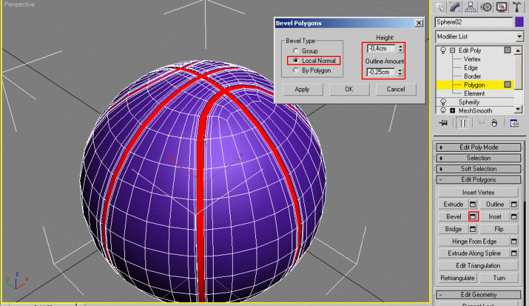Screen dimensions: 529x306
Task: Click the Flip button
Action: click(x=499, y=229)
